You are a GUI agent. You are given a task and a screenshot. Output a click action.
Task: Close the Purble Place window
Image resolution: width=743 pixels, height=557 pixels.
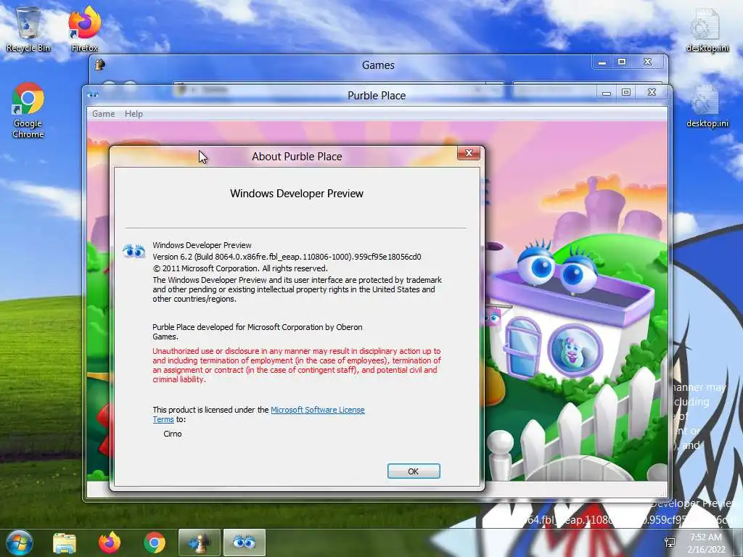(652, 92)
